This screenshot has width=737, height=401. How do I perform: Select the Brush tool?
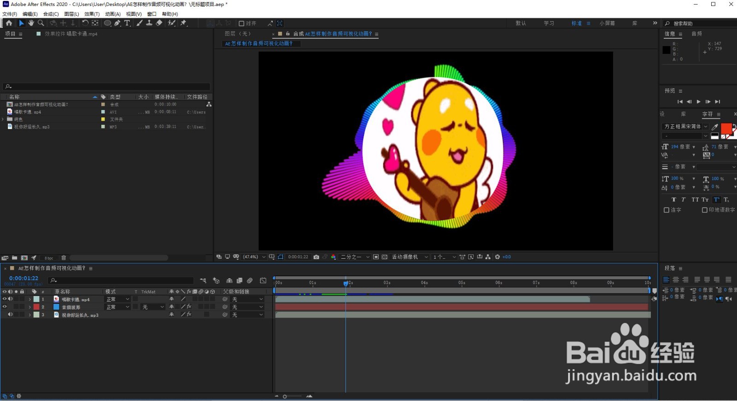[140, 23]
